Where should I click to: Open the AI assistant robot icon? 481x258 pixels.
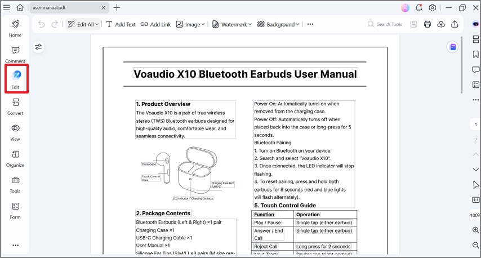coord(476,24)
